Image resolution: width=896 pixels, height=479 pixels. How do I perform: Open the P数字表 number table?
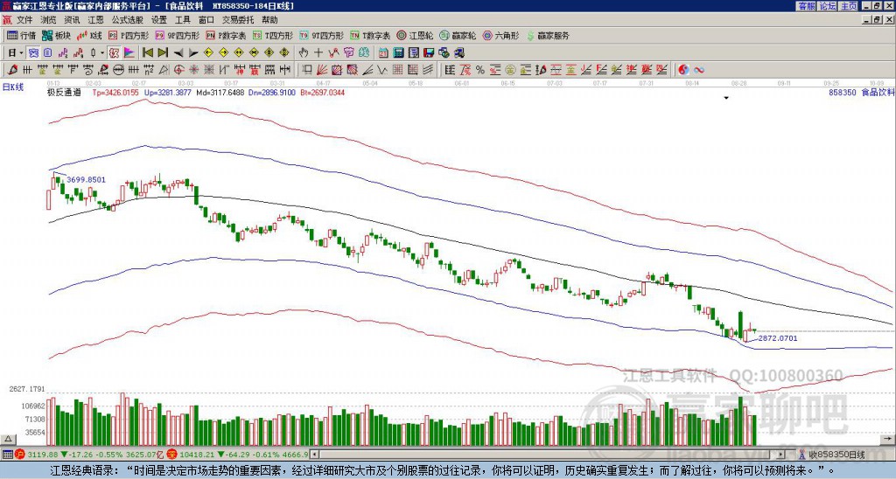click(227, 35)
